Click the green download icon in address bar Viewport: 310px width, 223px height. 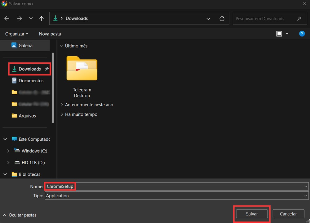point(55,18)
